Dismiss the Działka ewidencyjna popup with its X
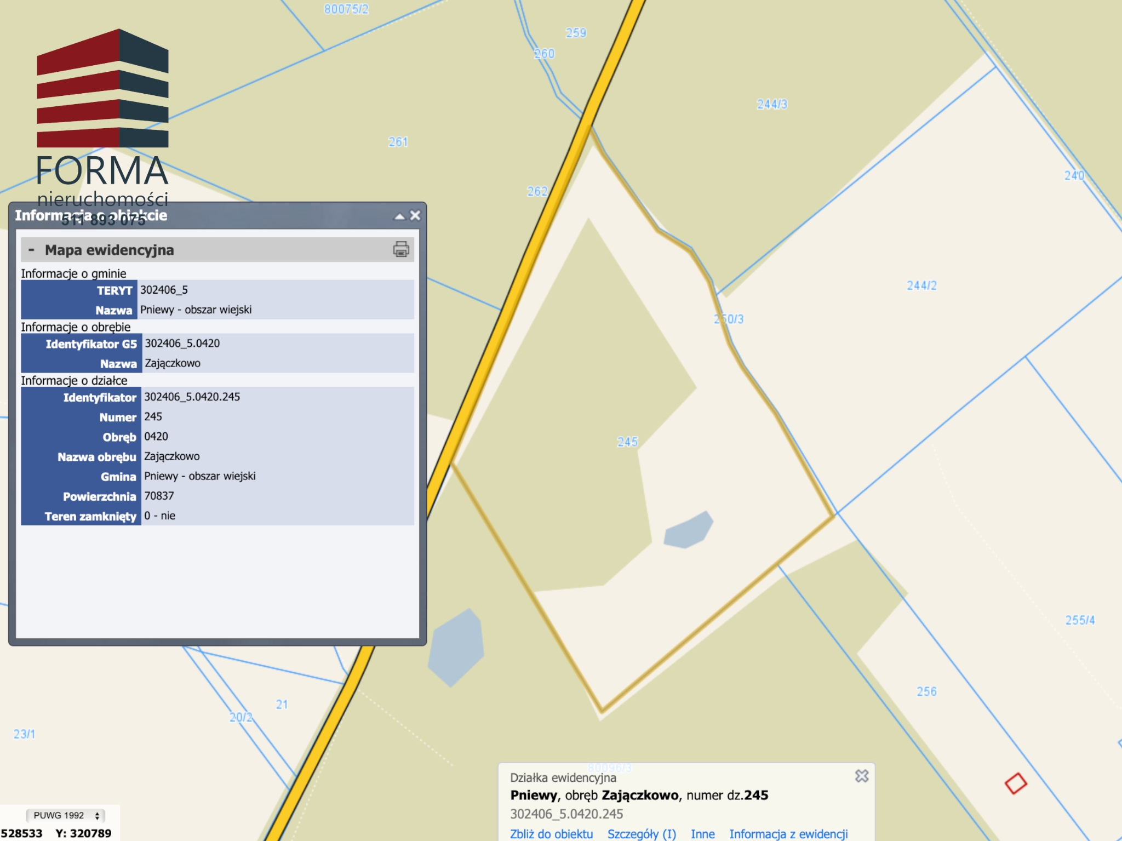Screen dimensions: 1122x841 click(862, 776)
